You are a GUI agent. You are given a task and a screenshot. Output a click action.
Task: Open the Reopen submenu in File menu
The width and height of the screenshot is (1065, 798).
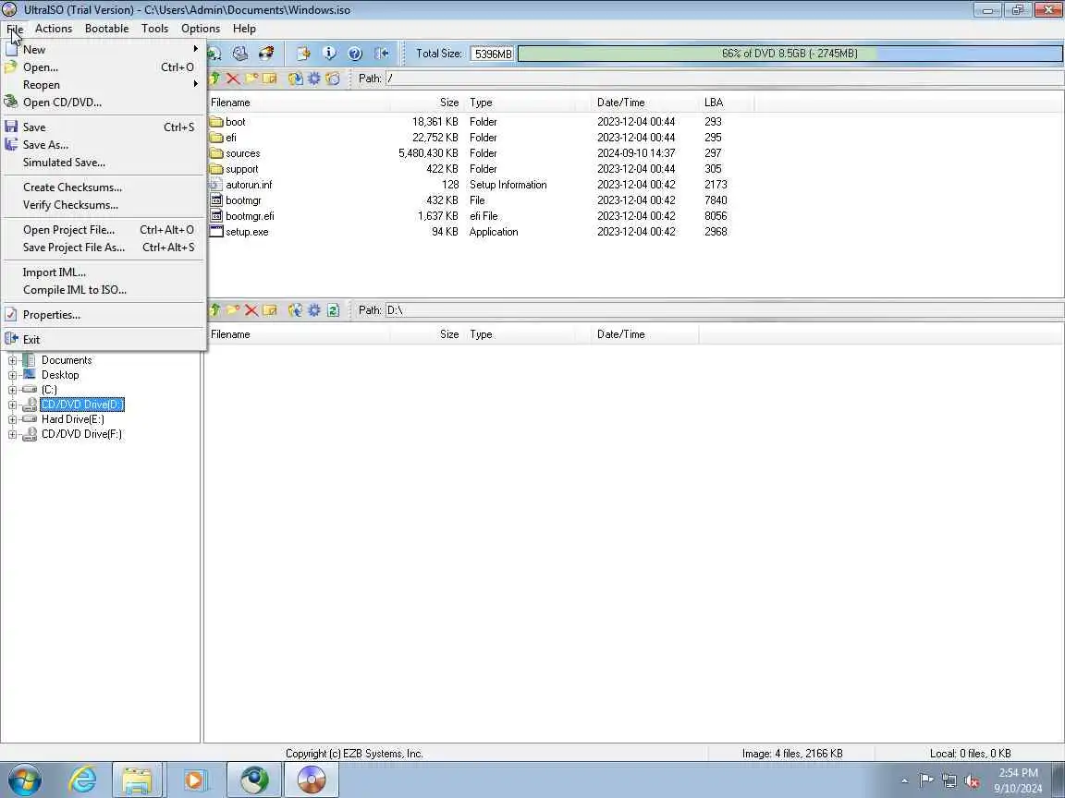[x=104, y=85]
